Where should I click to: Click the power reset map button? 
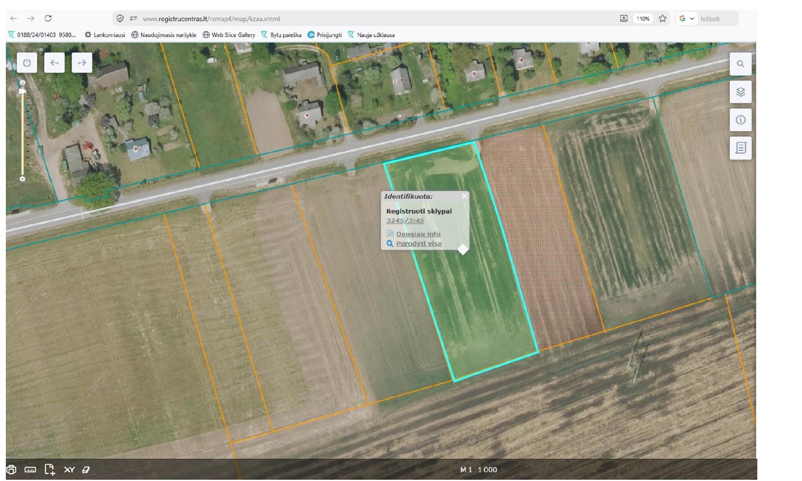coord(27,63)
